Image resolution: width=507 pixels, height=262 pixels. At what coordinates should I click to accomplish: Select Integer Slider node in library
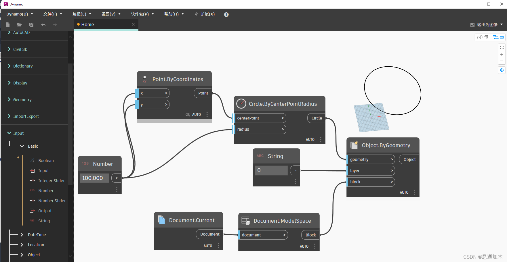[x=51, y=181]
